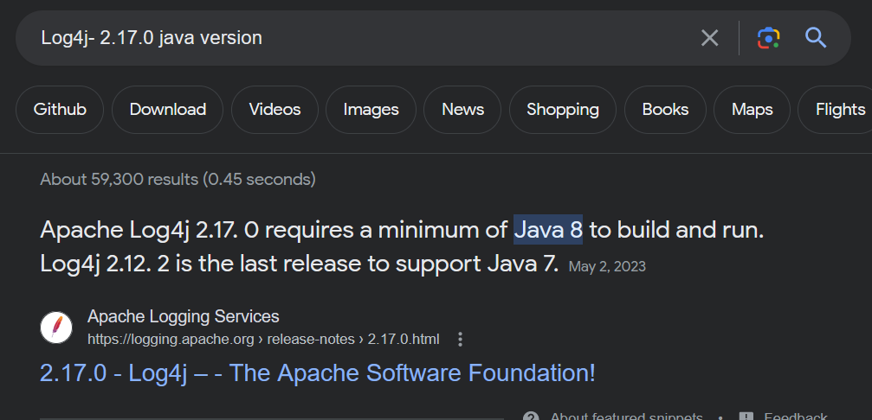The height and width of the screenshot is (420, 872).
Task: Open Google Lens image search
Action: pyautogui.click(x=768, y=38)
